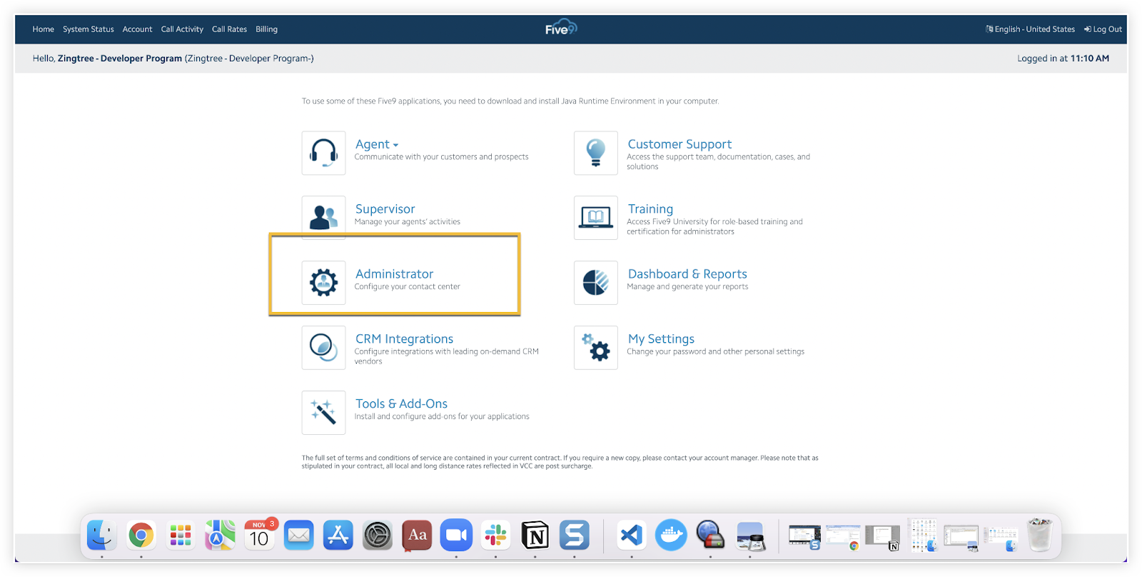Click the Agent headset icon
The image size is (1142, 577).
click(x=323, y=153)
